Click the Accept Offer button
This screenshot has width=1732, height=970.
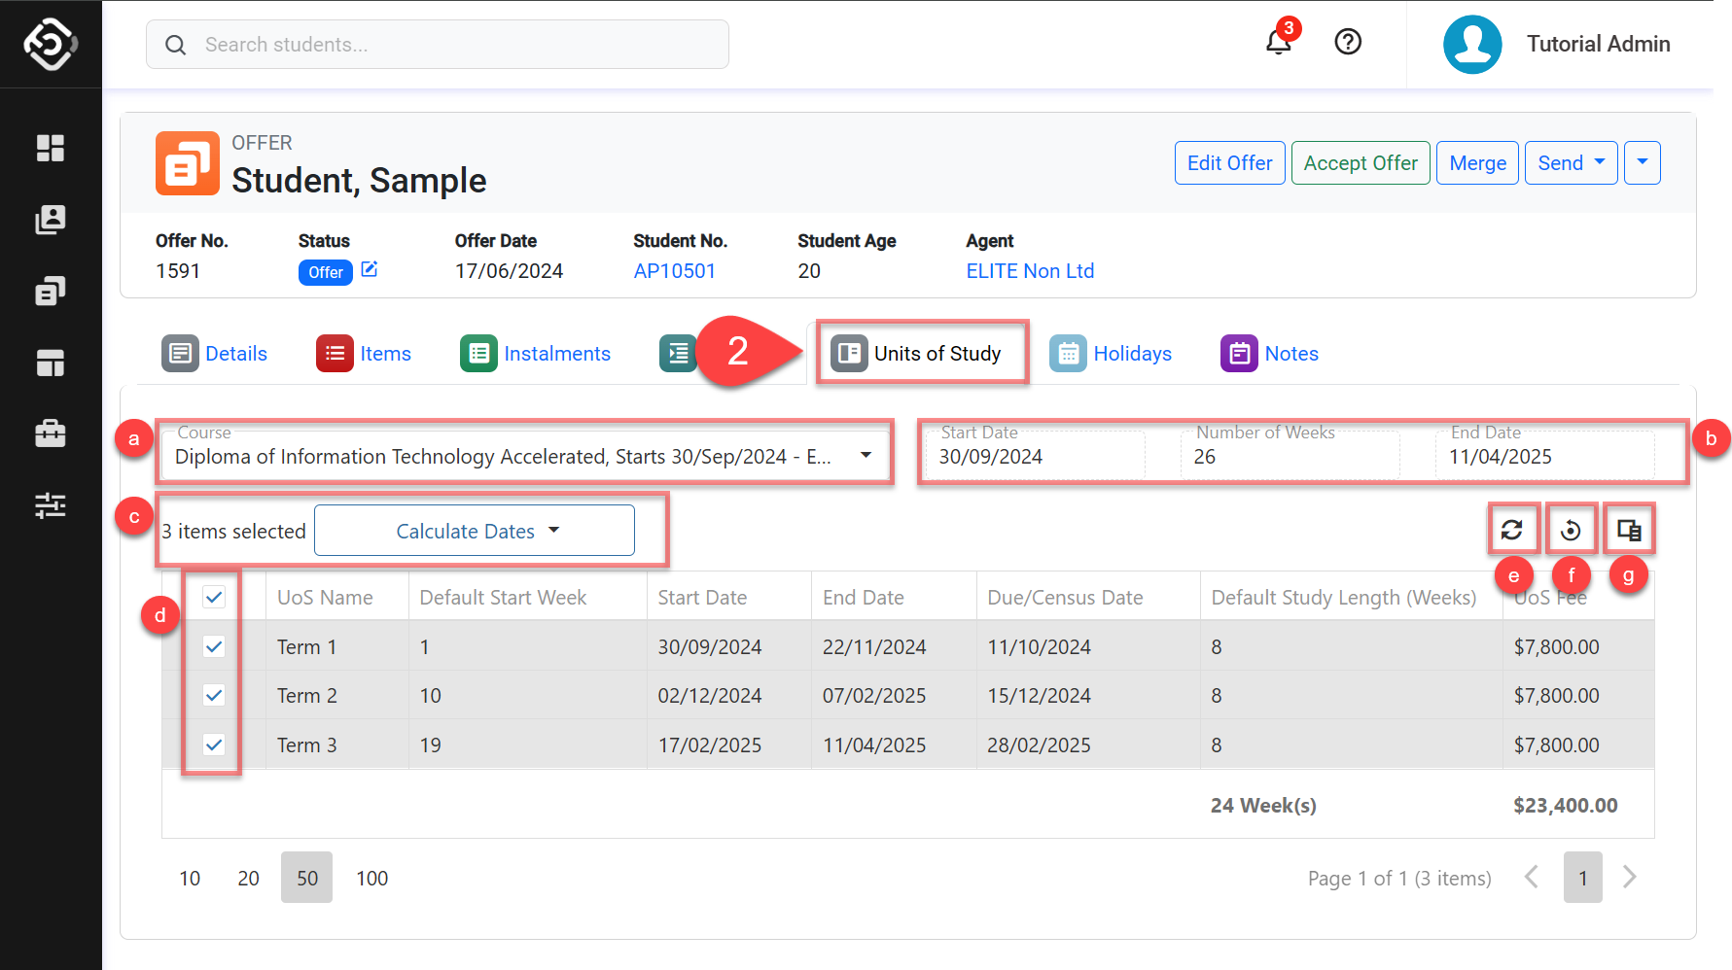(1361, 163)
